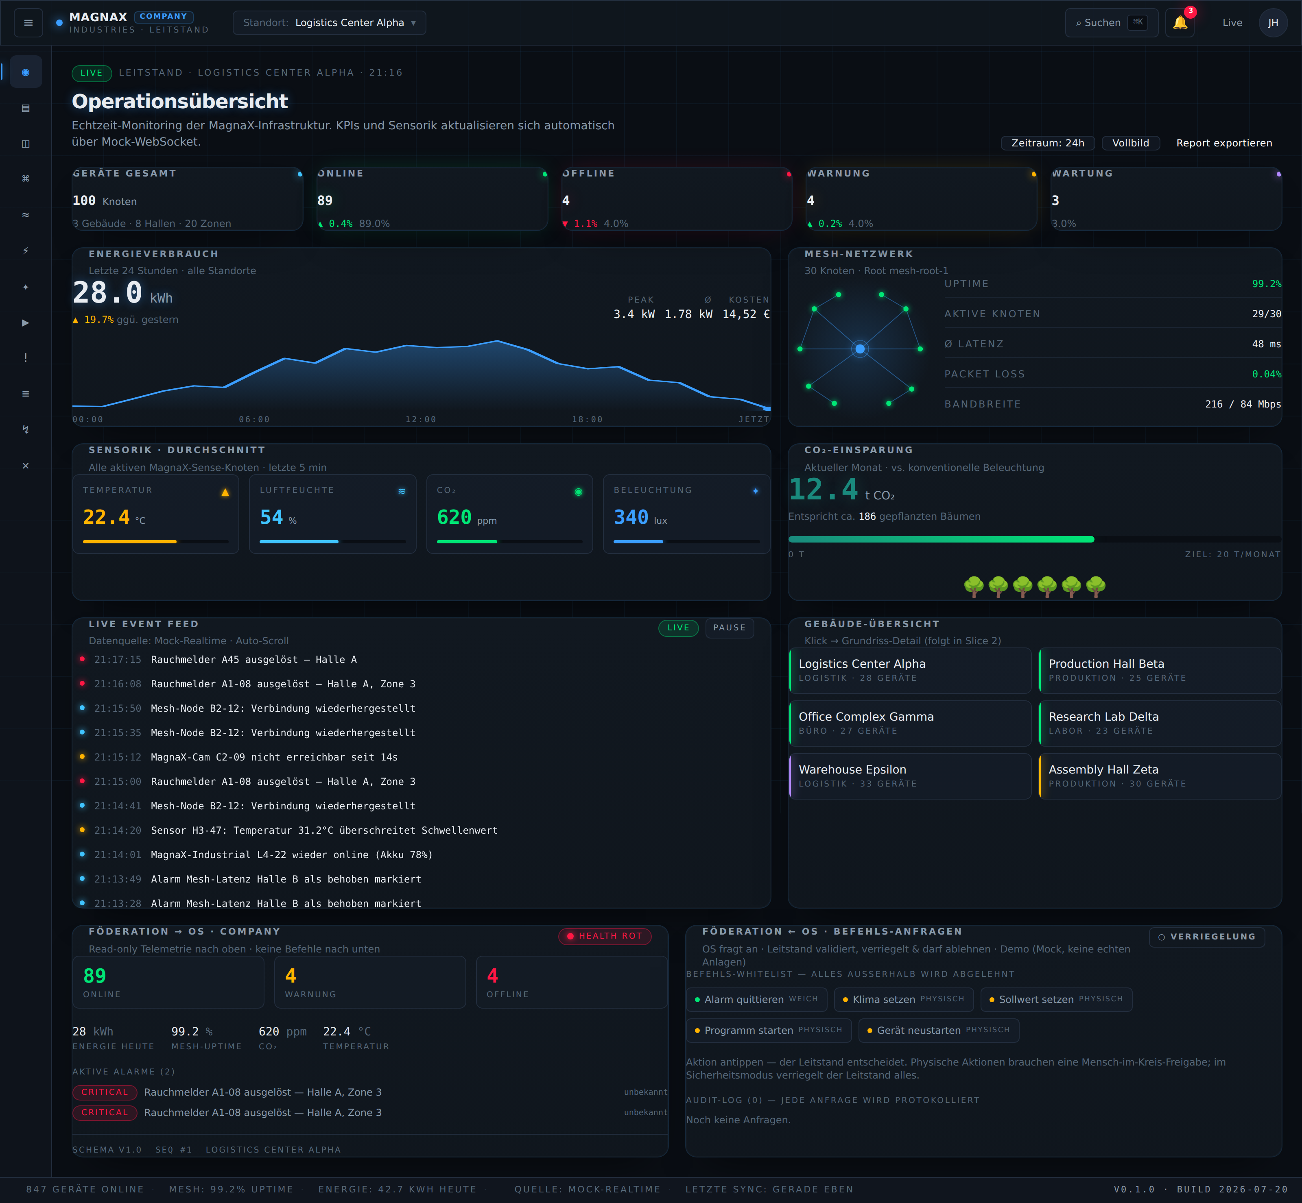Click the green circle icon on the CO₂ tile
The width and height of the screenshot is (1302, 1203).
tap(579, 492)
